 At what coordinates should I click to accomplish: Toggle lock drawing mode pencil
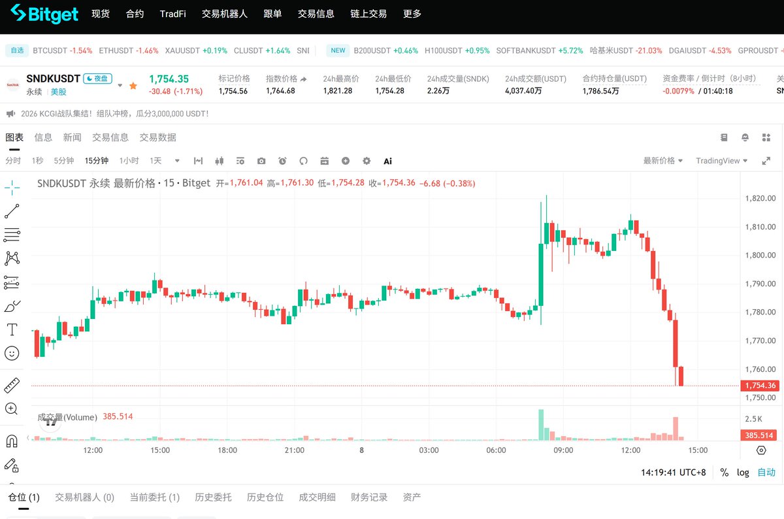[12, 465]
